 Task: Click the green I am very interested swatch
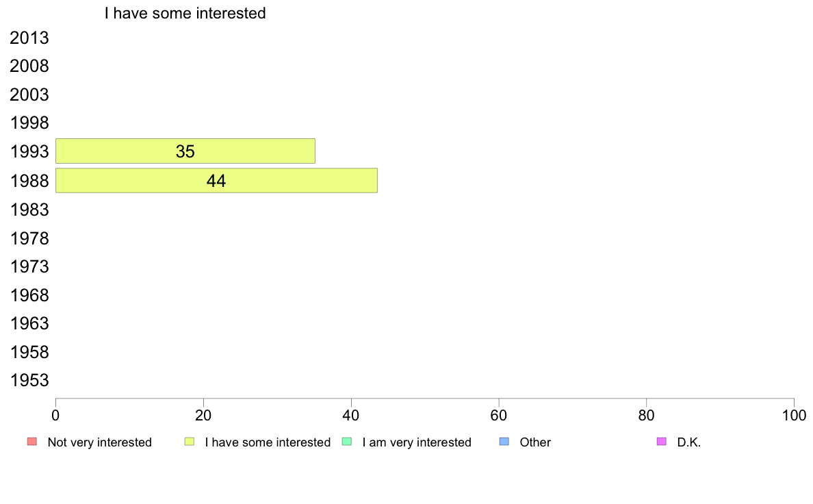click(x=347, y=442)
